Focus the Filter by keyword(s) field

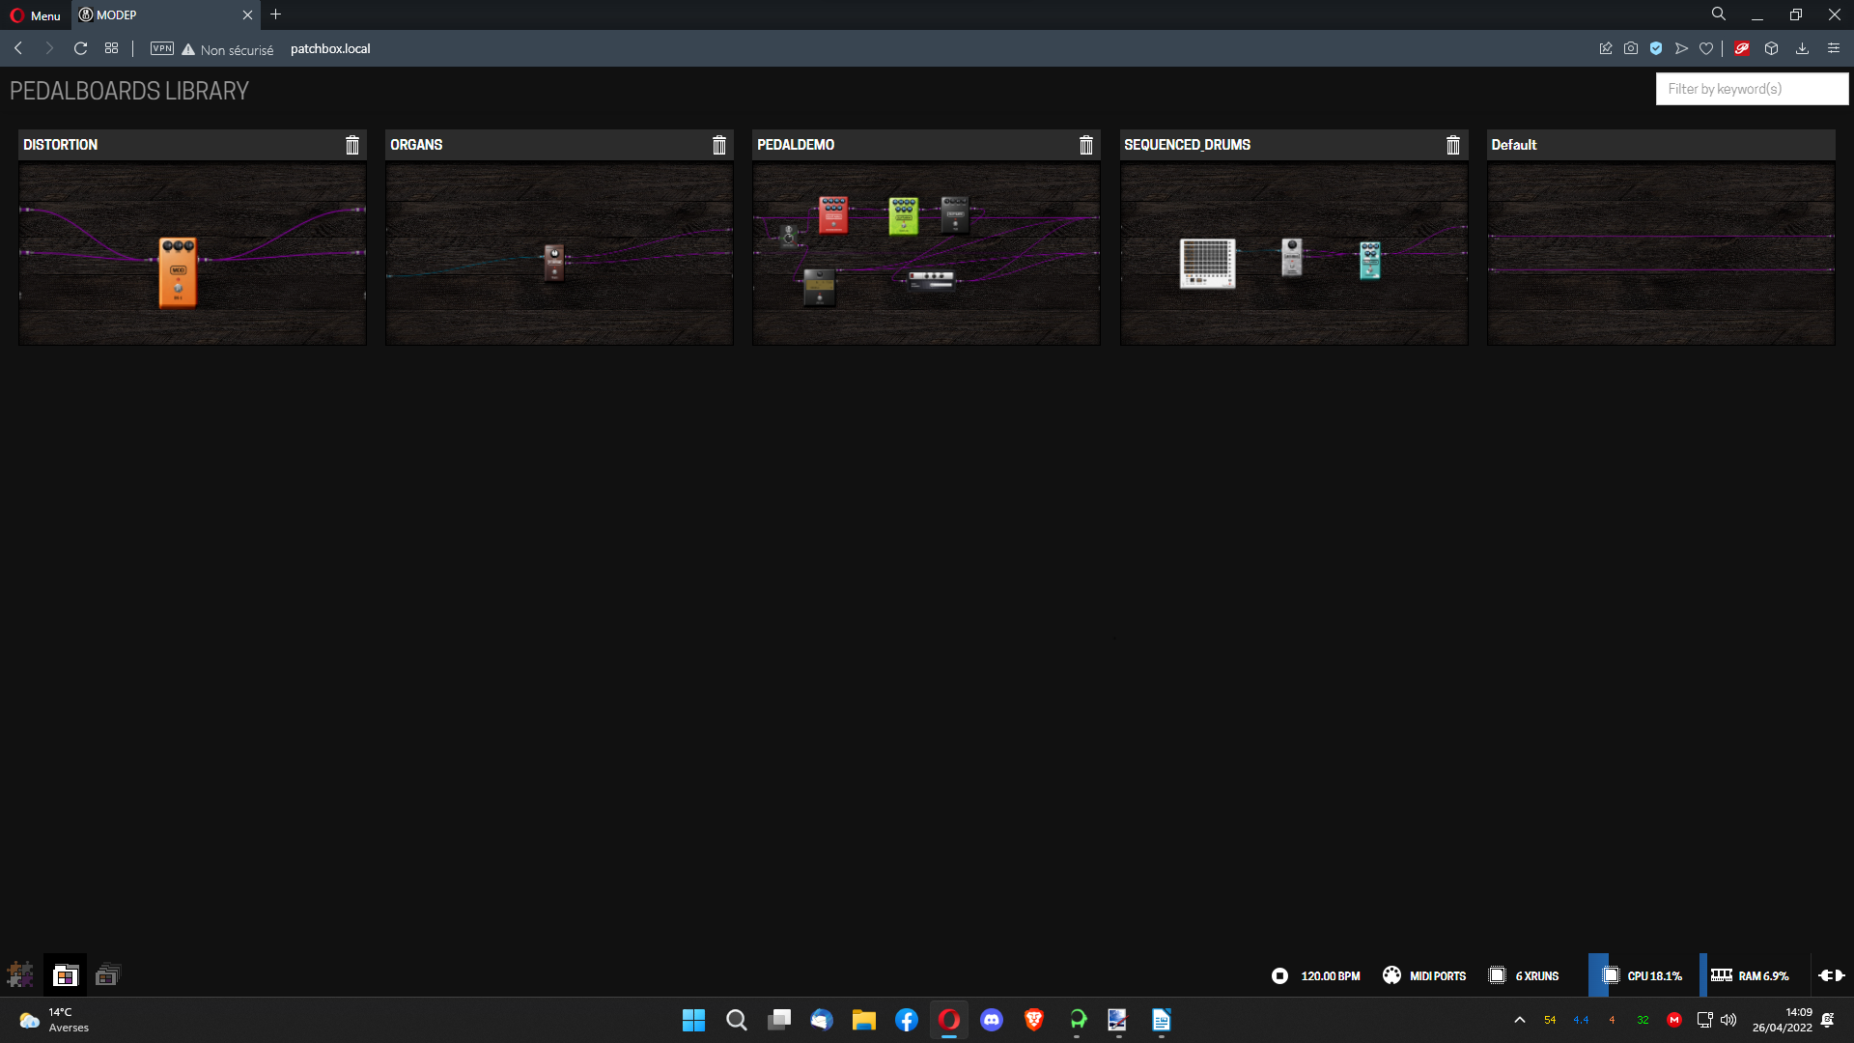[x=1752, y=89]
